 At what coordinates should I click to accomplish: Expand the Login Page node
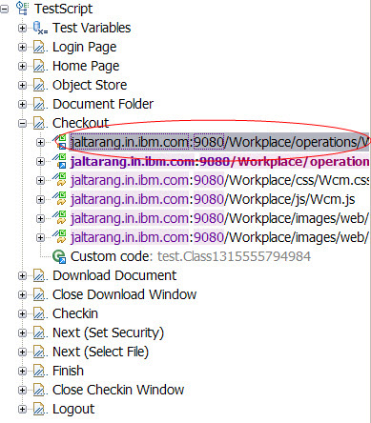[22, 48]
